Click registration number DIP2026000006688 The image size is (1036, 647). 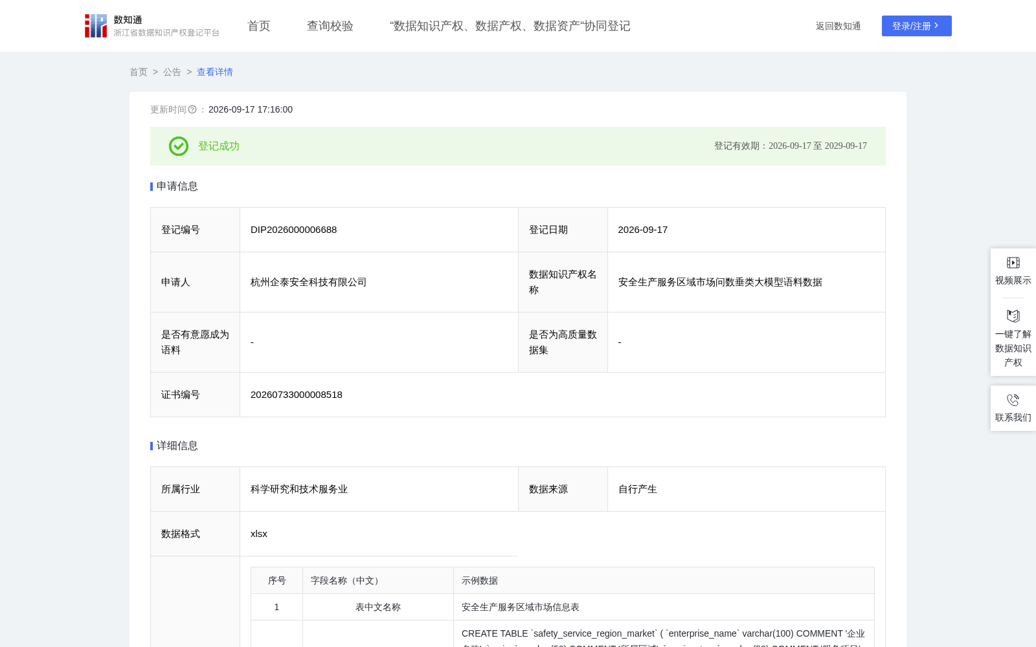(x=294, y=230)
